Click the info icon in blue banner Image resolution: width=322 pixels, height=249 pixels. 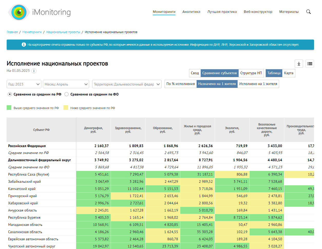point(24,45)
